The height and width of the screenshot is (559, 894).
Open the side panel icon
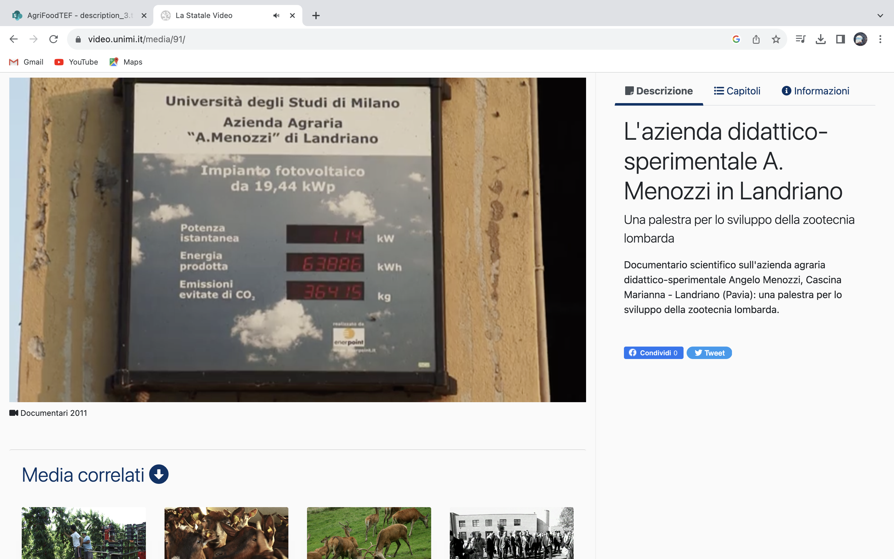(x=840, y=39)
